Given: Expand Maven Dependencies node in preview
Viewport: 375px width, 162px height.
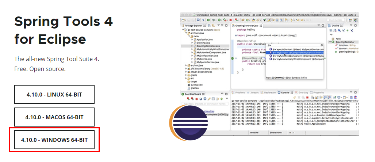Looking at the screenshot, I should [x=186, y=72].
